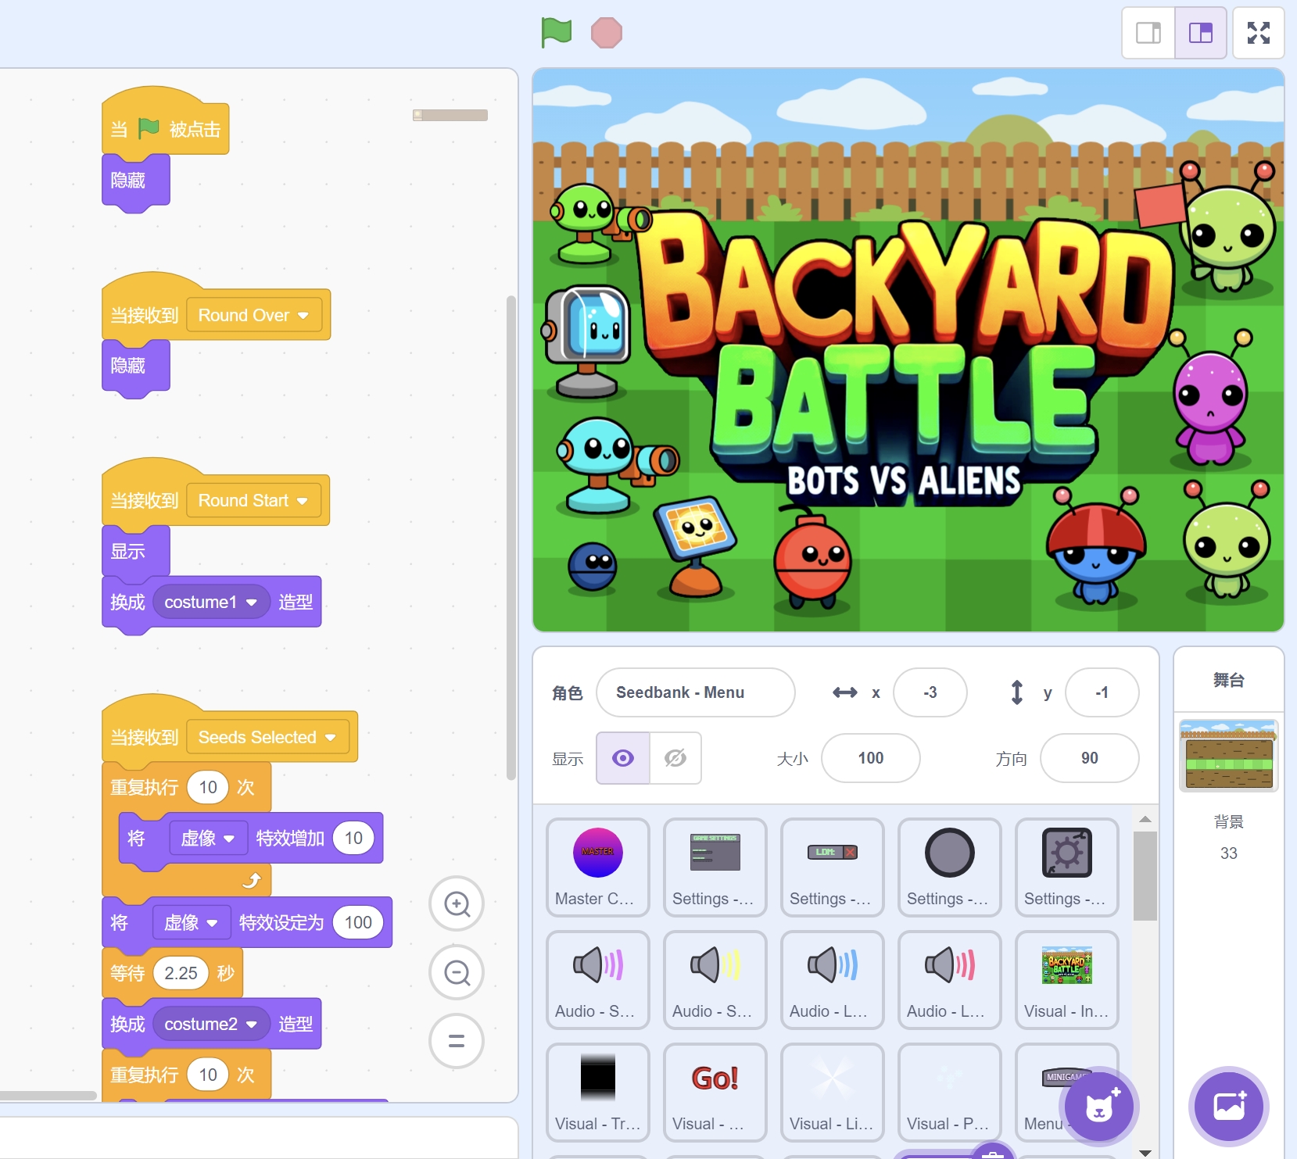Open the choose a backdrop button
1297x1159 pixels.
point(1228,1107)
